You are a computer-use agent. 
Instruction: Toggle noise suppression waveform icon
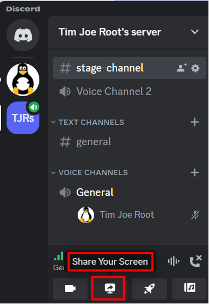pyautogui.click(x=173, y=261)
